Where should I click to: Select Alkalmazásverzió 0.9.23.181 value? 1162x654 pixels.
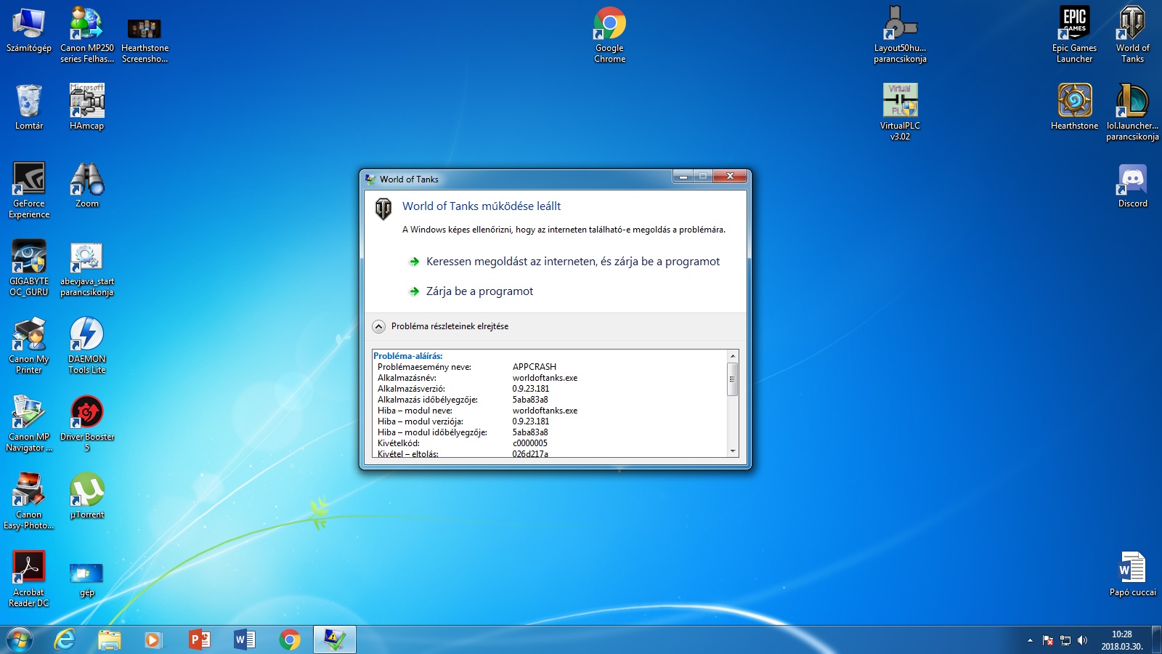point(531,389)
